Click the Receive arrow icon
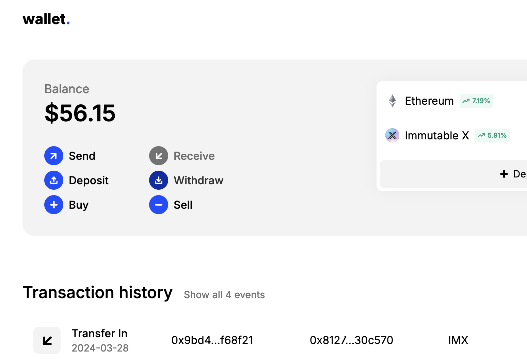The width and height of the screenshot is (527, 359). (159, 156)
